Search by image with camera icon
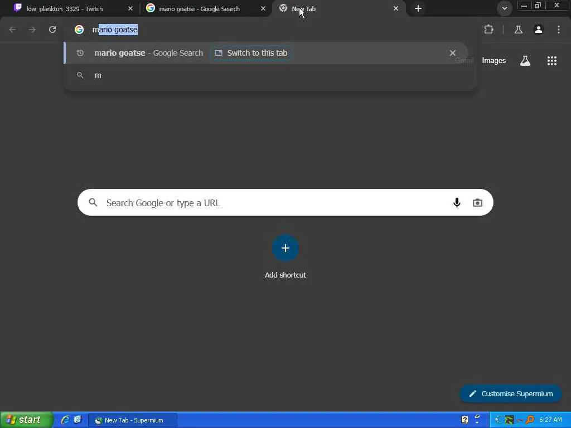This screenshot has height=428, width=571. 477,202
